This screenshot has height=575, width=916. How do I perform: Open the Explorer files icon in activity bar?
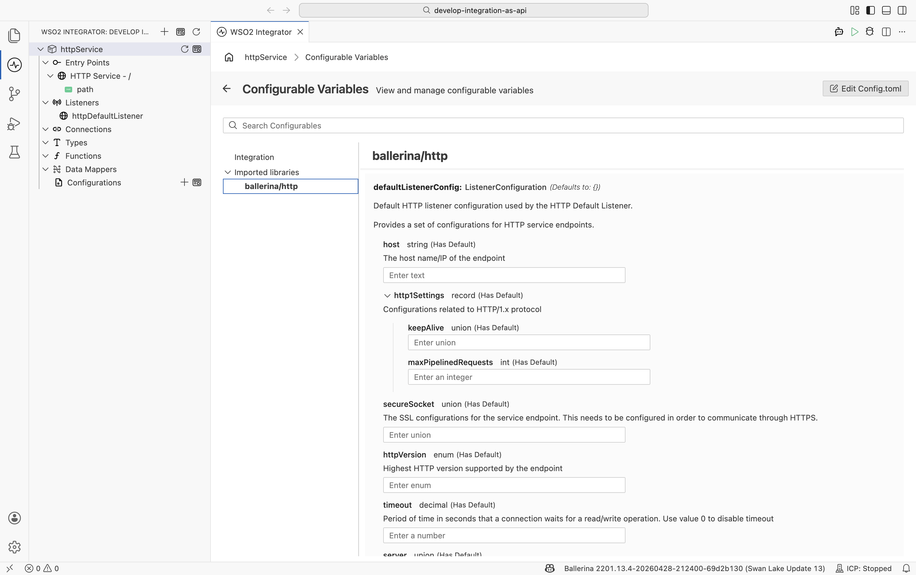pyautogui.click(x=14, y=35)
